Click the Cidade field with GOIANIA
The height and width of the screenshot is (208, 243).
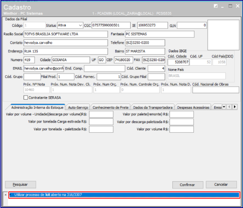click(x=71, y=60)
